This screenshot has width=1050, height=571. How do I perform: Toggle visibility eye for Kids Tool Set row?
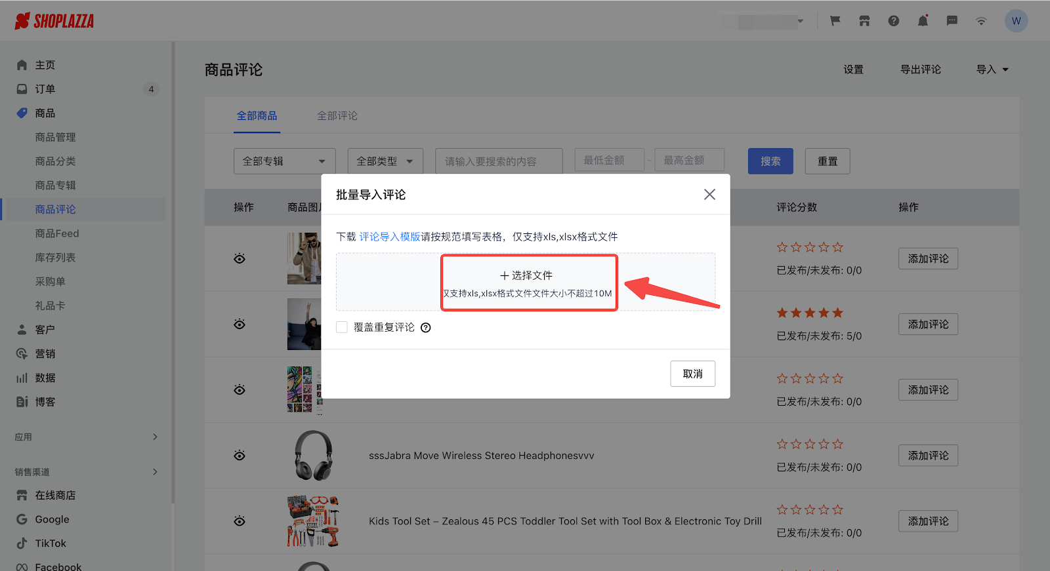click(240, 521)
